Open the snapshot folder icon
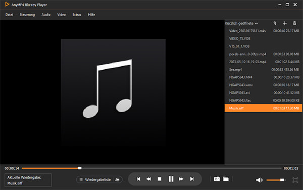Viewport: 303px width, 190px height. pos(226,179)
